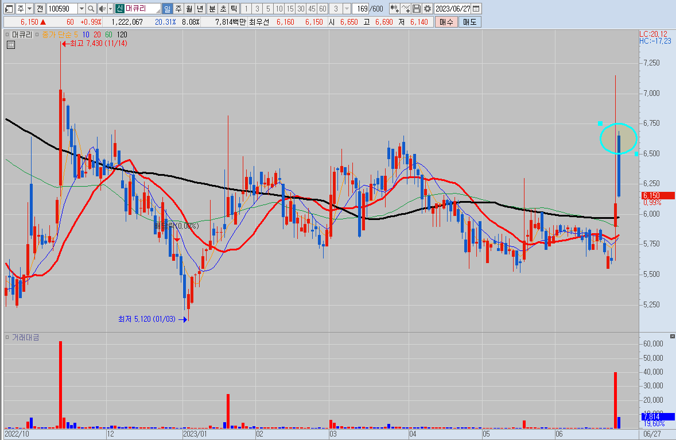Switch to 틱 tick chart
676x440 pixels.
point(233,9)
